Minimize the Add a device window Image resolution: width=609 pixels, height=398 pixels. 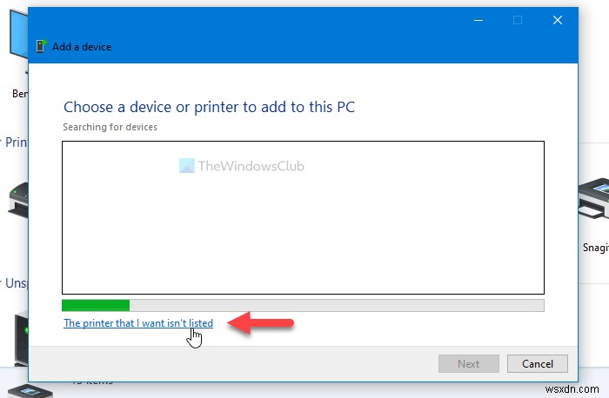[478, 18]
